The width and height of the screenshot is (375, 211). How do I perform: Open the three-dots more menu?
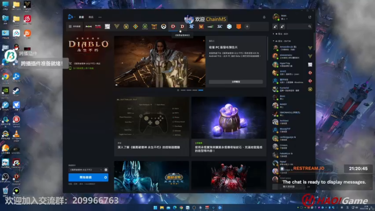tap(100, 17)
